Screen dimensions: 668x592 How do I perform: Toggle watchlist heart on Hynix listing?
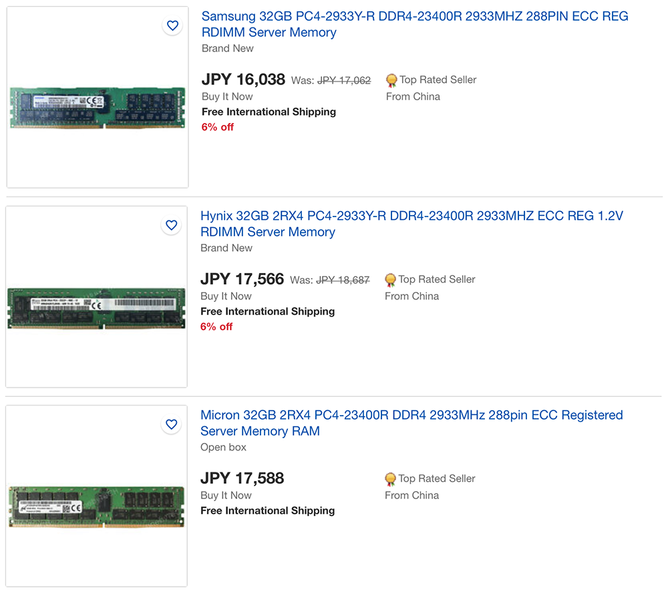pyautogui.click(x=172, y=225)
